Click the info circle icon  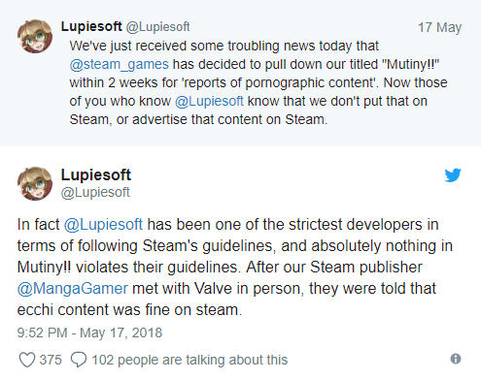456,359
